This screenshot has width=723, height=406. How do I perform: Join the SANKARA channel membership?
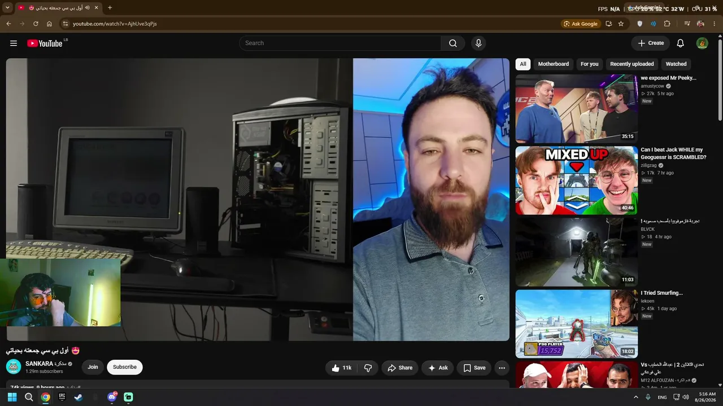click(93, 367)
